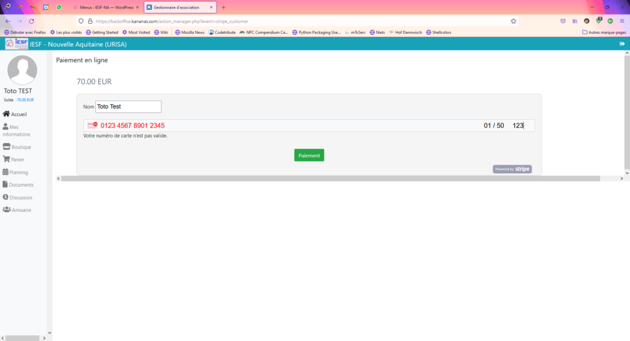Click the tracking protection shield icon
The height and width of the screenshot is (341, 630).
(81, 22)
